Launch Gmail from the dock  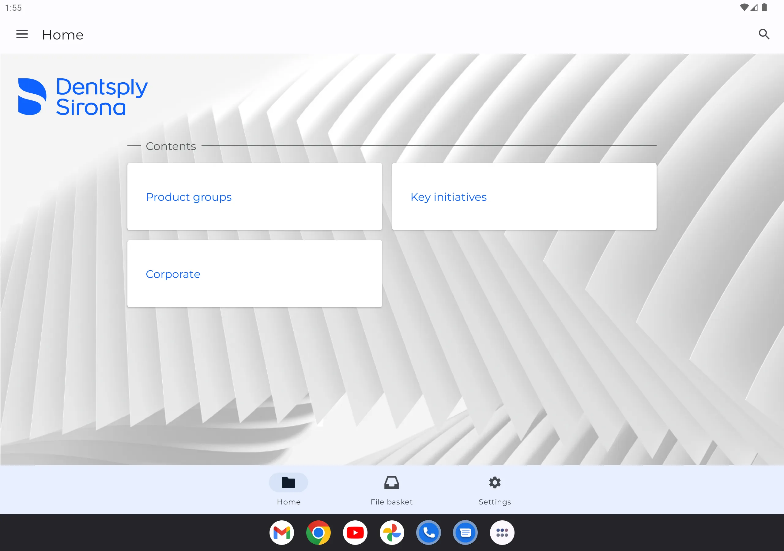coord(282,533)
